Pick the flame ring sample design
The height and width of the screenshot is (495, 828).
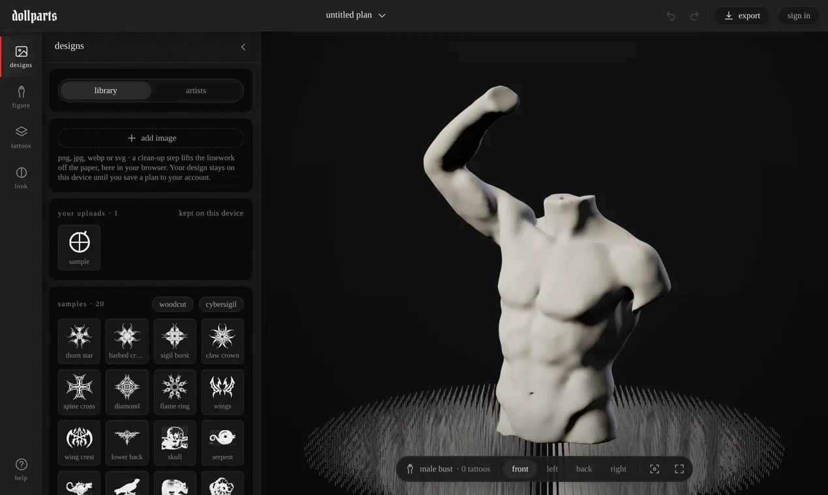click(175, 392)
